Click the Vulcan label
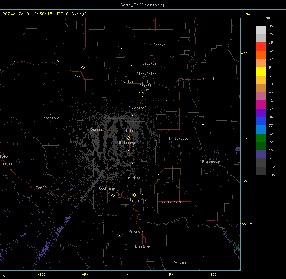The width and height of the screenshot is (286, 279). pyautogui.click(x=180, y=262)
